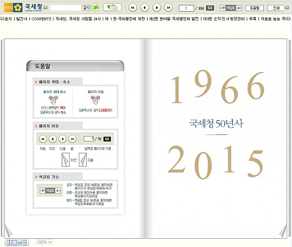This screenshot has width=292, height=247.
Task: Open the 발간사 section
Action: coord(22,19)
